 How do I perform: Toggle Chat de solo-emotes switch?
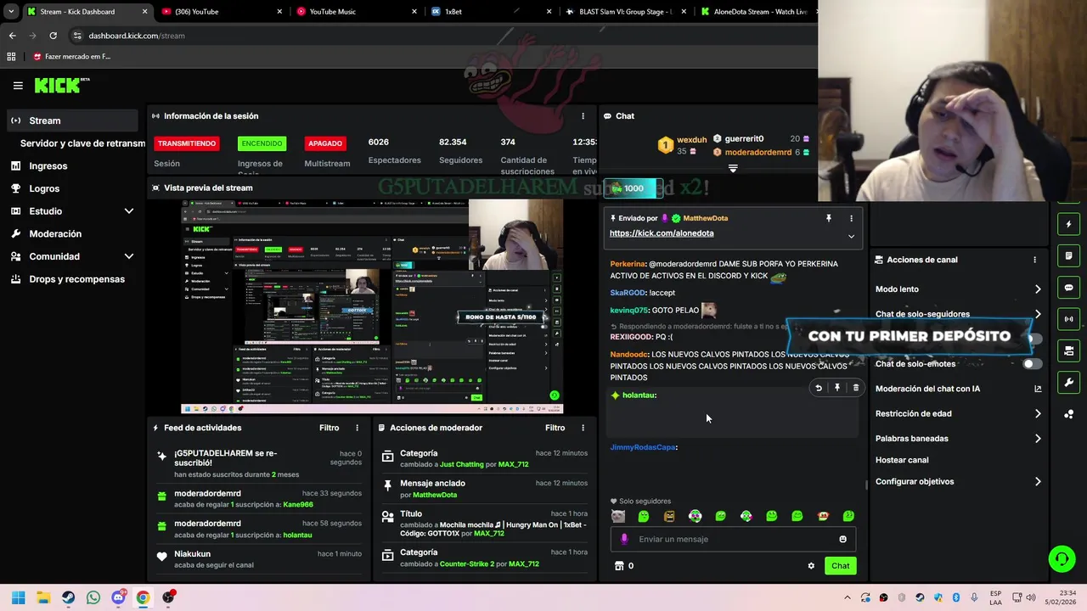pyautogui.click(x=1032, y=364)
